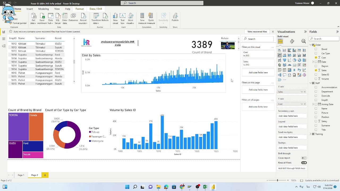This screenshot has width=340, height=191.
Task: Add a new page with plus button
Action: pyautogui.click(x=45, y=175)
